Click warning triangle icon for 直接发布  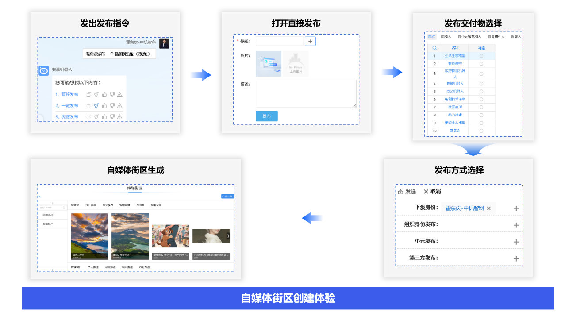tap(119, 95)
